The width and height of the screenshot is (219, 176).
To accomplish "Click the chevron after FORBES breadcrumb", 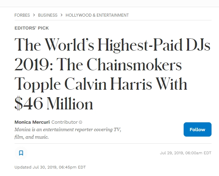I will [x=34, y=15].
